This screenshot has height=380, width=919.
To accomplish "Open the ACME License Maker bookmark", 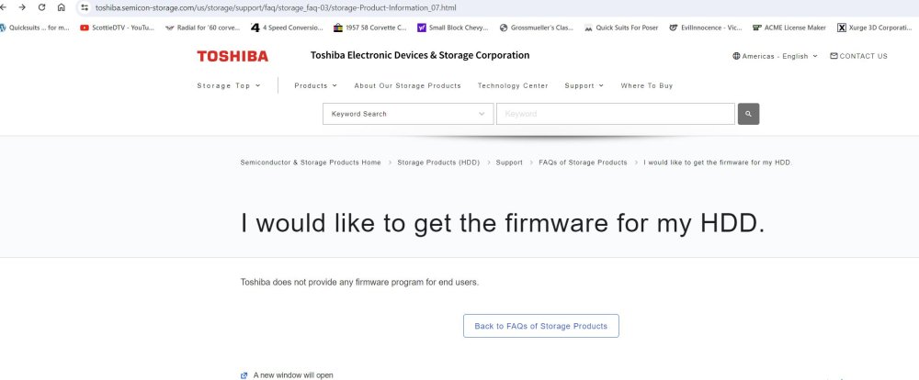I will pos(789,28).
